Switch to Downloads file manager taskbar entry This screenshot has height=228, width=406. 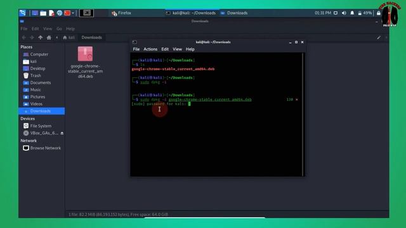234,13
